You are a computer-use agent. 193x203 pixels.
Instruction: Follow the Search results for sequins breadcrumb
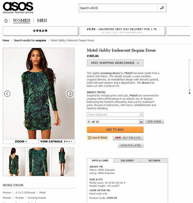tap(30, 40)
